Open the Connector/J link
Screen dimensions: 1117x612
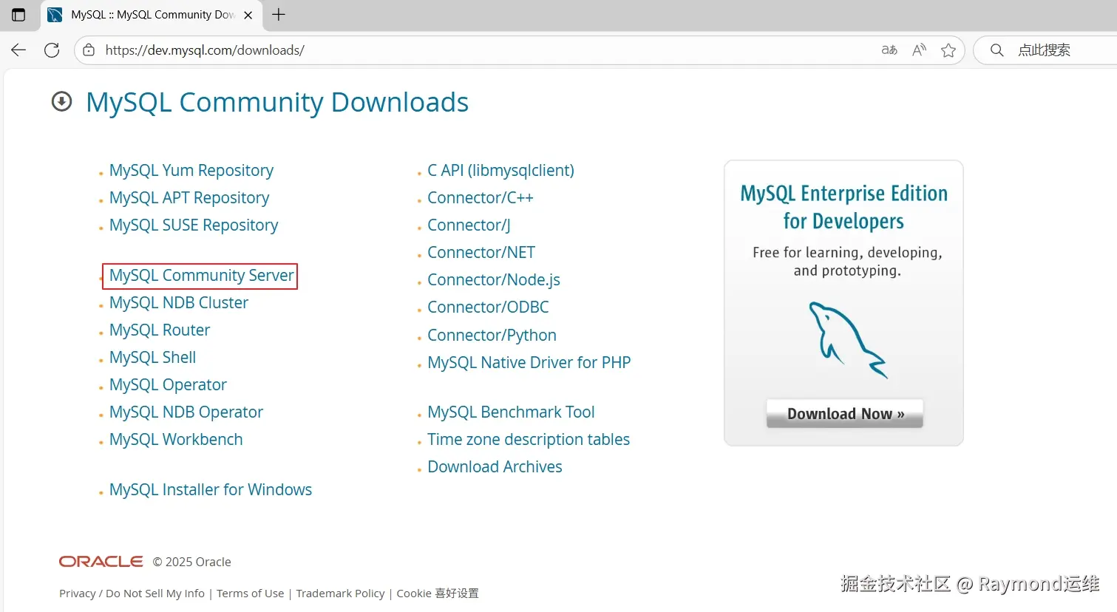tap(469, 225)
